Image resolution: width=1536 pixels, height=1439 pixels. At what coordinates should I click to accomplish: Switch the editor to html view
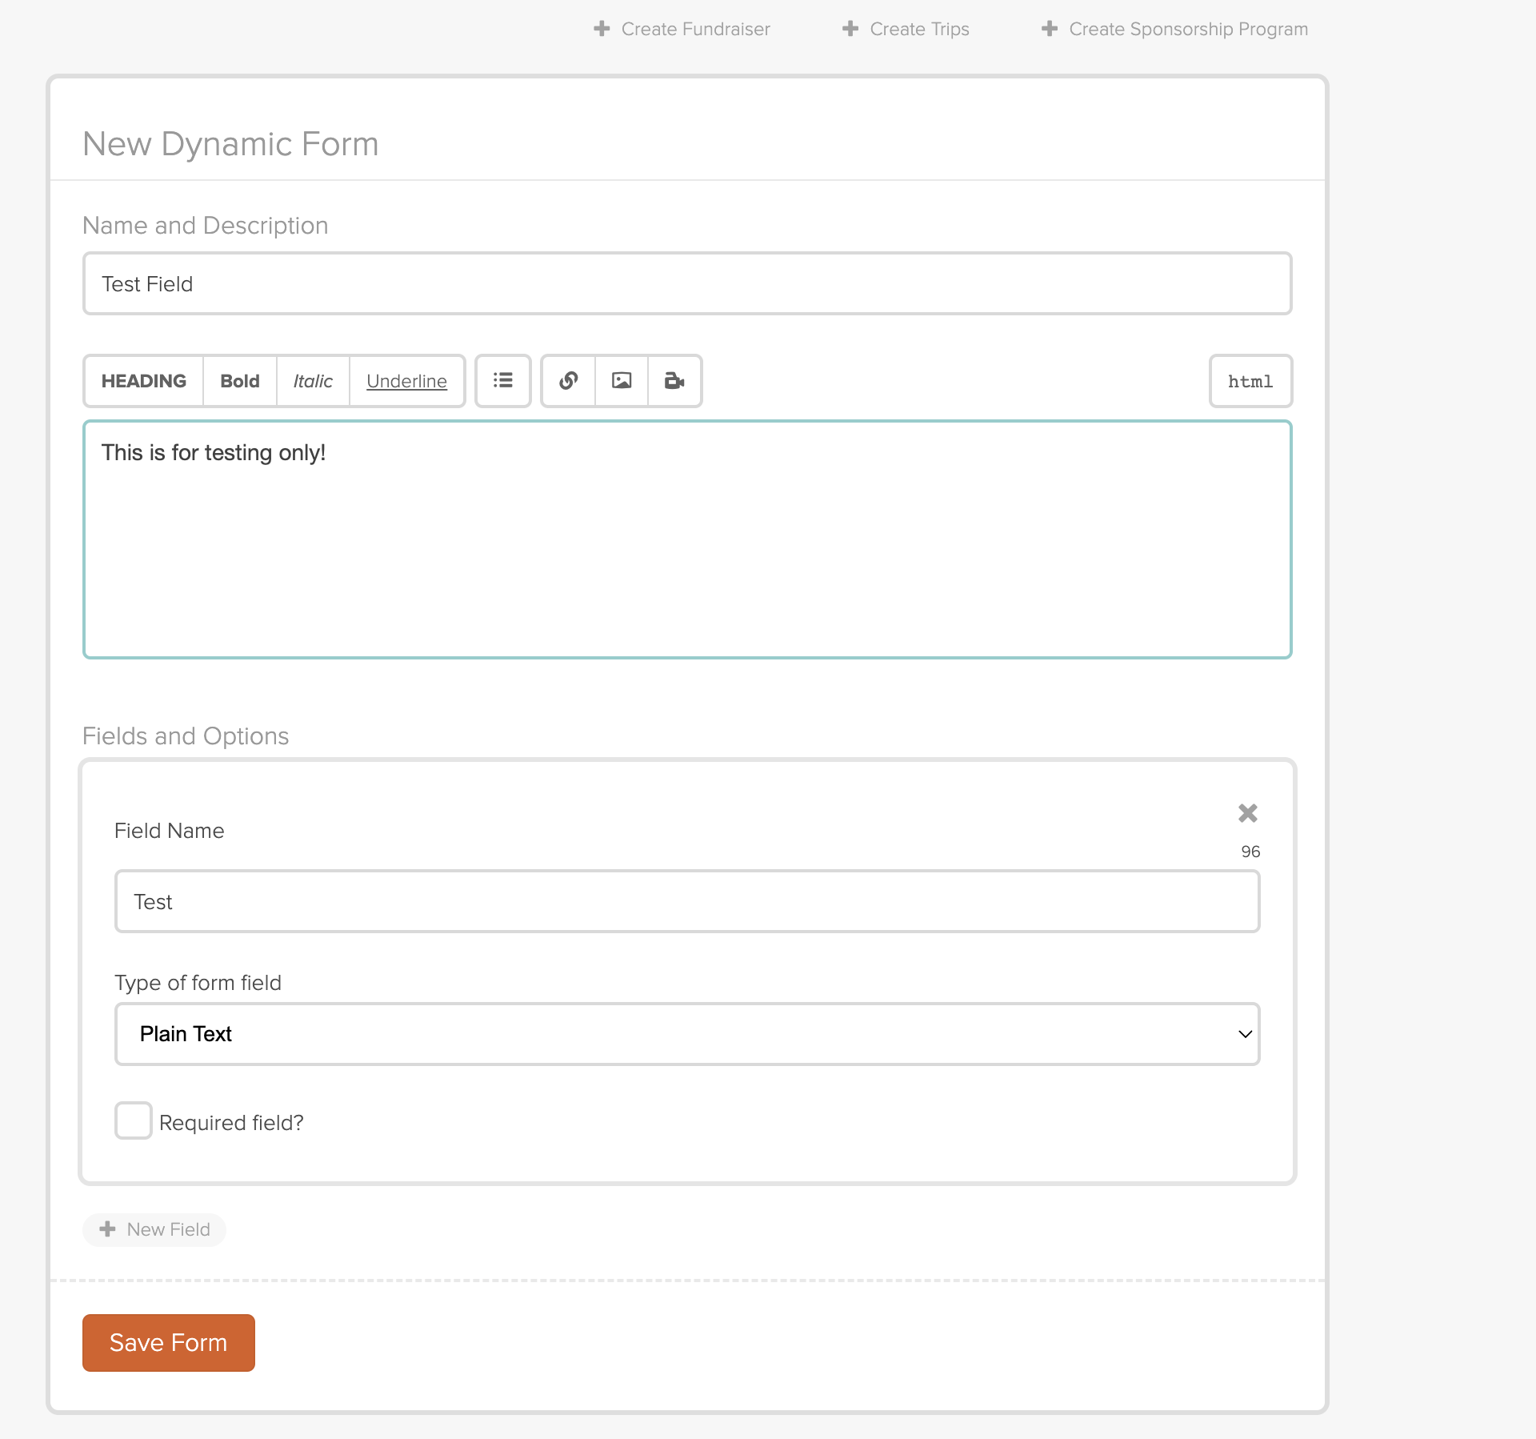pyautogui.click(x=1250, y=381)
